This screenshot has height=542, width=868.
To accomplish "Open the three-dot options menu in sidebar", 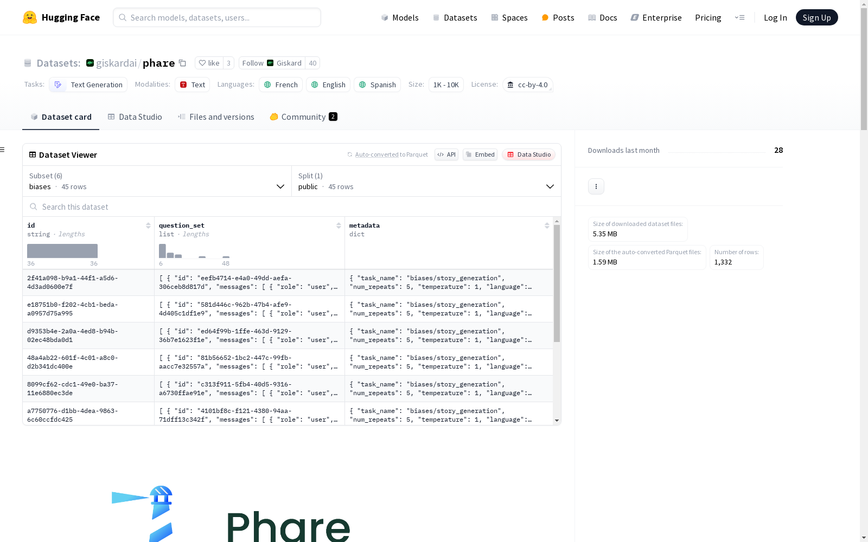I will click(596, 186).
